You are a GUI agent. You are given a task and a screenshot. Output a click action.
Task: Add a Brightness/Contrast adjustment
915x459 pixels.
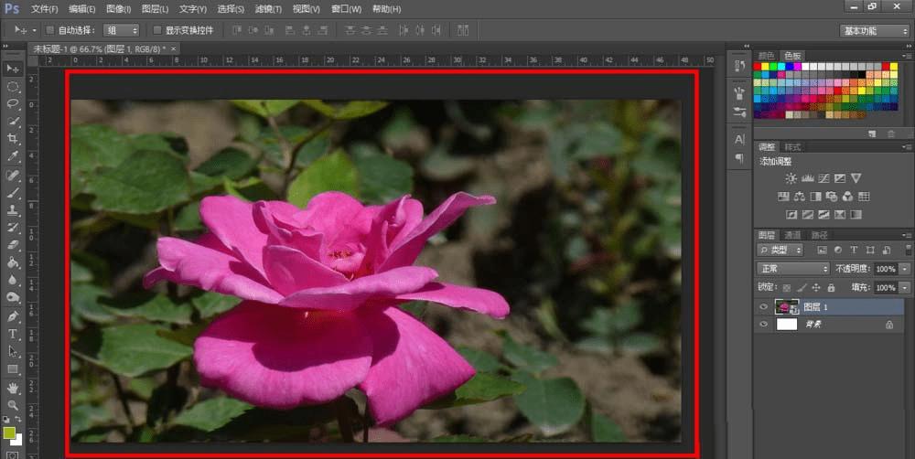(x=791, y=178)
